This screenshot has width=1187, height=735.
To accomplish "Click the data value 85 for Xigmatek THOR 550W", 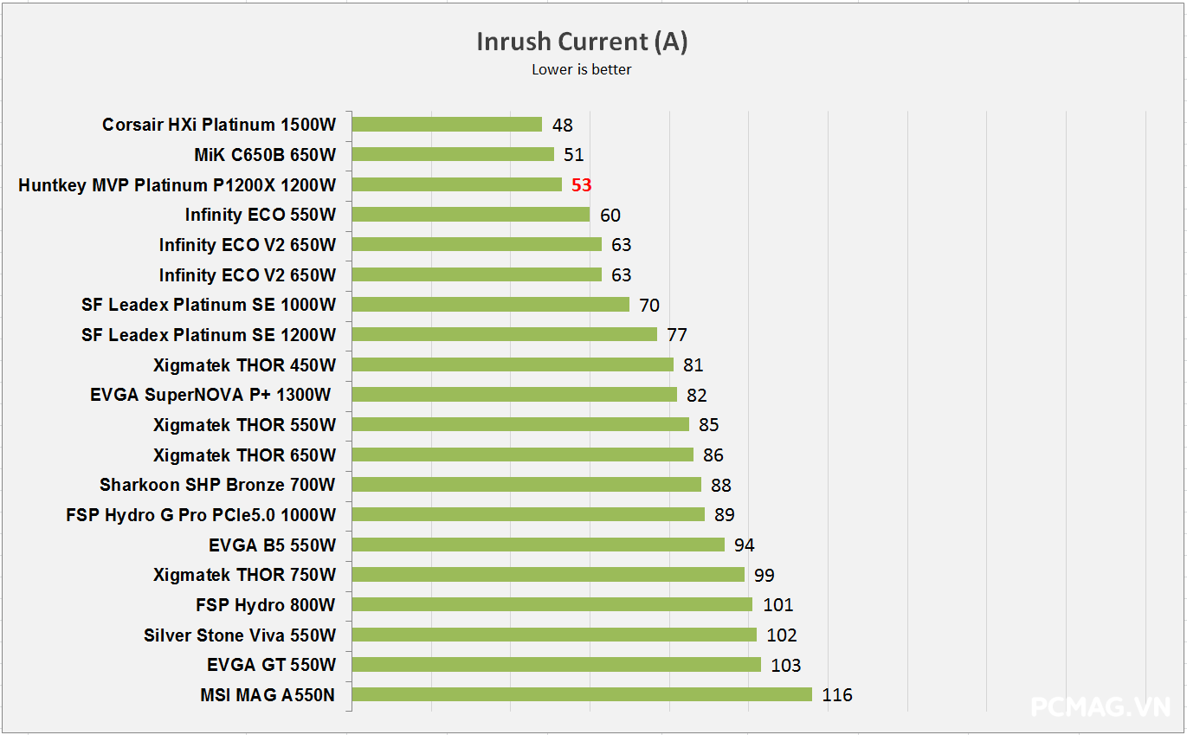I will click(709, 425).
